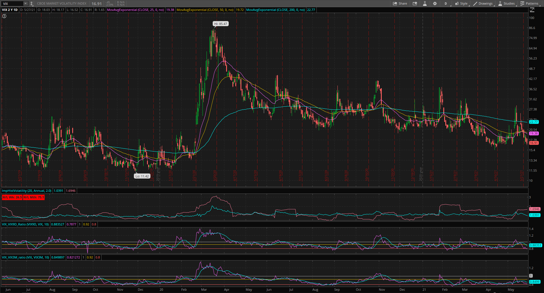Screen dimensions: 544x293
Task: Click the calendar alert icon beside Share
Action: point(415,3)
